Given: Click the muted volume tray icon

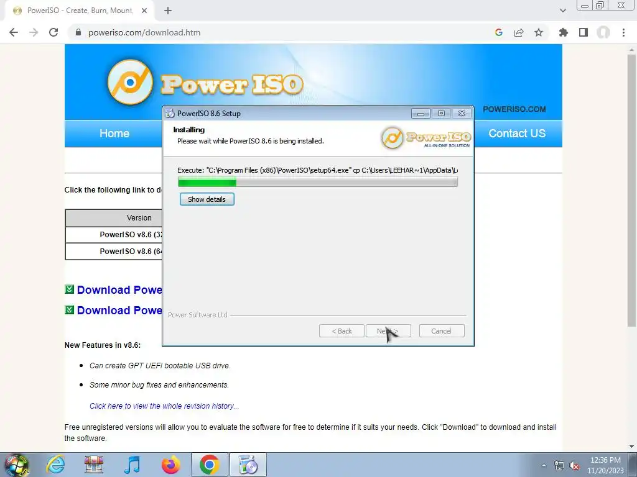Looking at the screenshot, I should (x=574, y=466).
